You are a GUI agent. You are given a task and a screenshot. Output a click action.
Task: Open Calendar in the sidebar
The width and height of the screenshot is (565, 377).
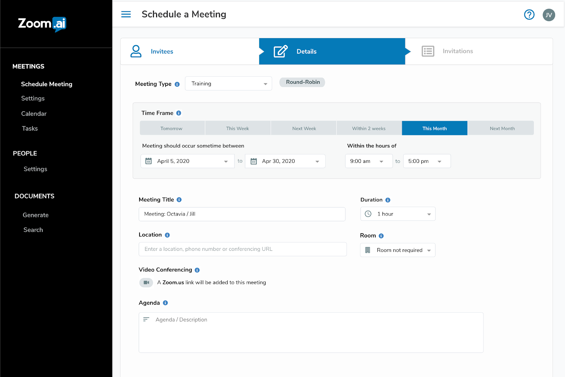34,114
